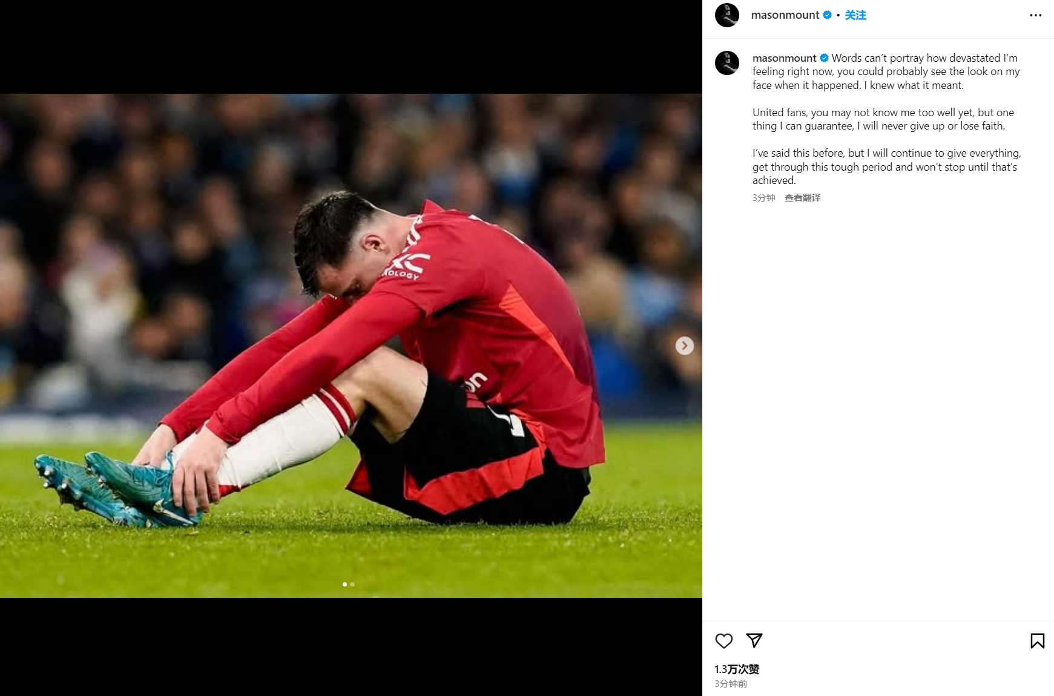Select the first carousel dot indicator

pos(344,584)
